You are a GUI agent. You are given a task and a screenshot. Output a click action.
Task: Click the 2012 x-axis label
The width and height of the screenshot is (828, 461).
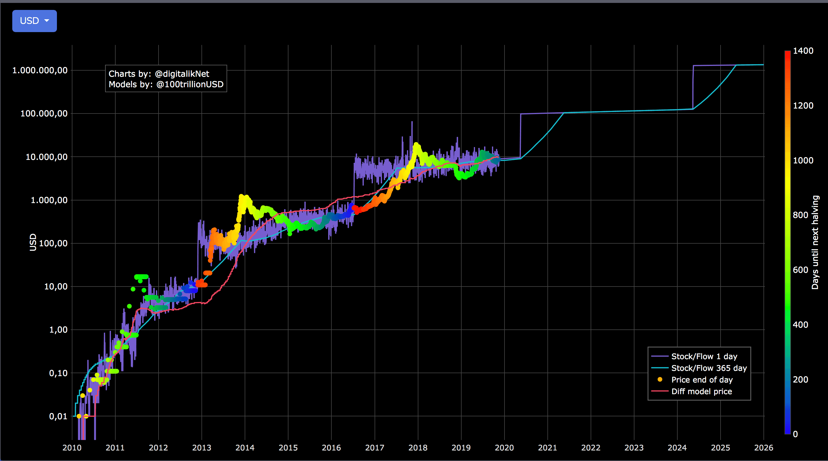click(159, 448)
